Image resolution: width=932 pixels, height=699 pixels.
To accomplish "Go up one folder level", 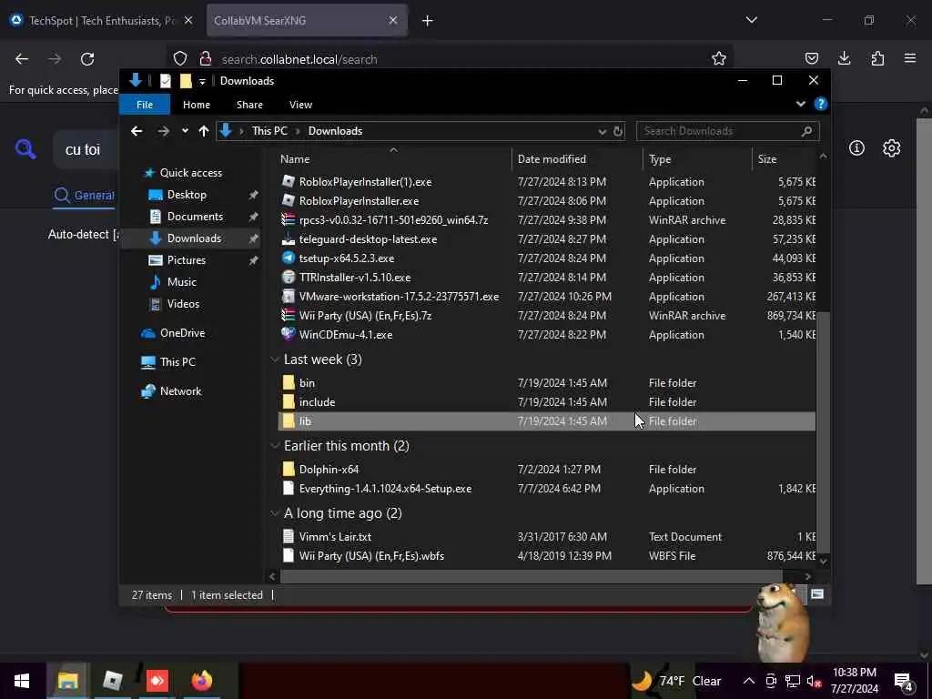I will (204, 131).
